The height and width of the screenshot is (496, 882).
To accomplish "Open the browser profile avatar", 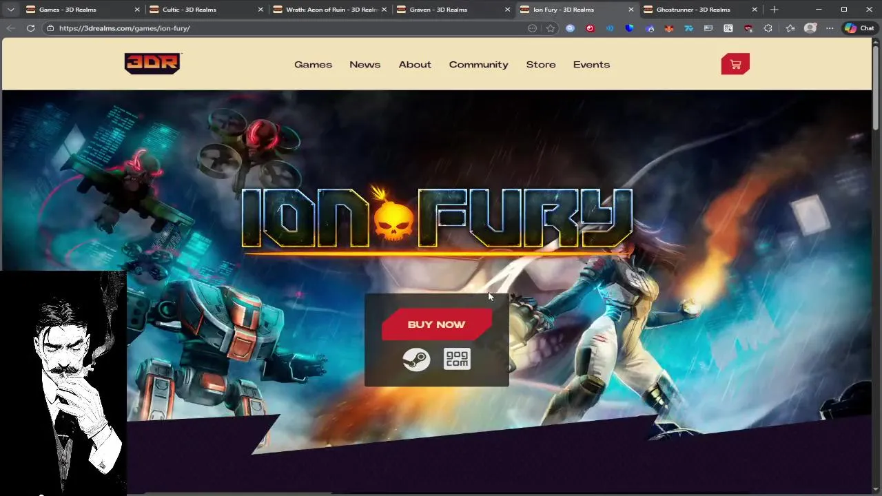I will (810, 28).
